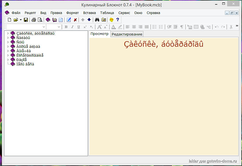Pick the font color with the underlined A

(113, 27)
